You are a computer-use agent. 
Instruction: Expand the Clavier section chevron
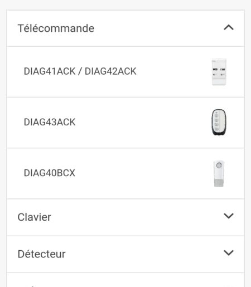(x=229, y=216)
